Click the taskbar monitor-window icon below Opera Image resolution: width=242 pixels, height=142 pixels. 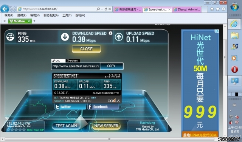(234, 81)
